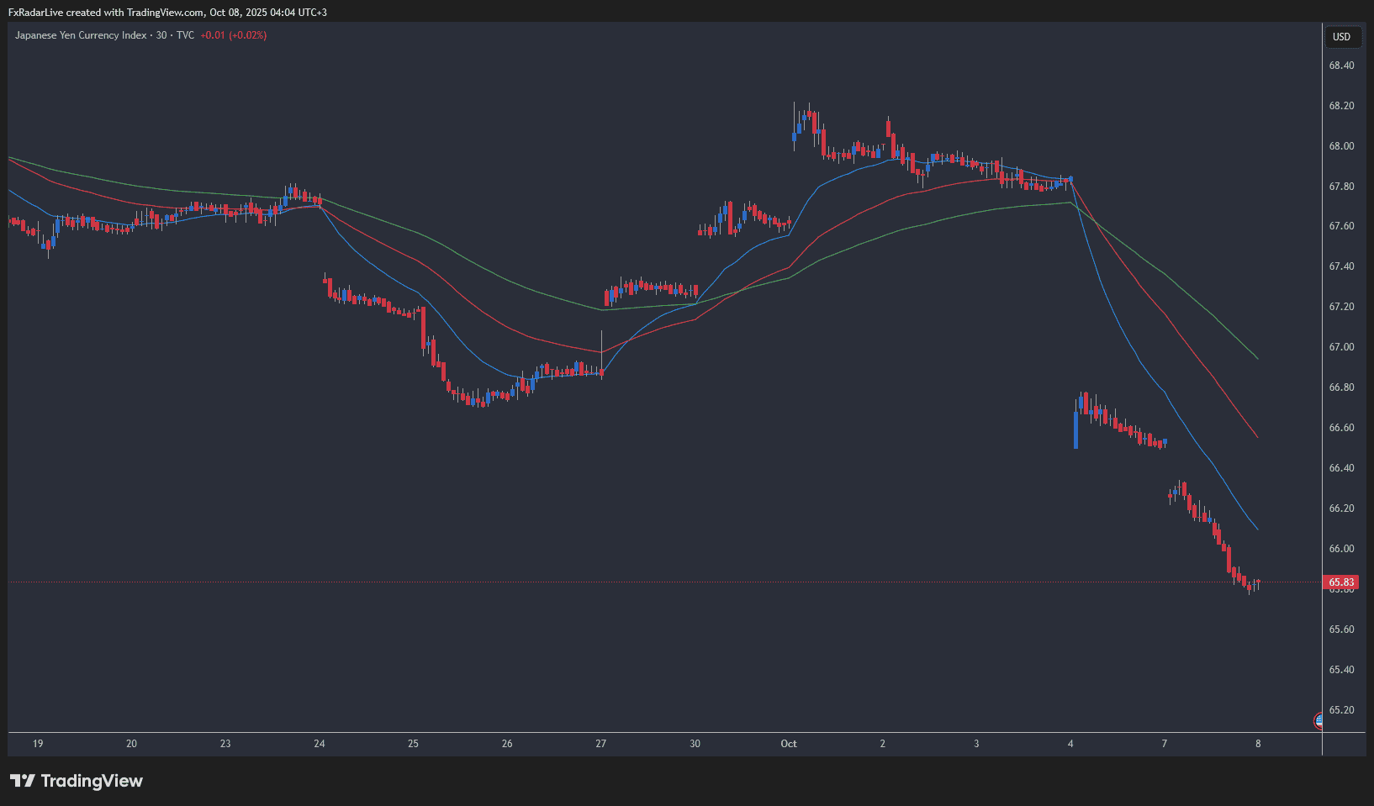This screenshot has width=1374, height=806.
Task: Click the 24 date label on time axis
Action: pyautogui.click(x=320, y=744)
